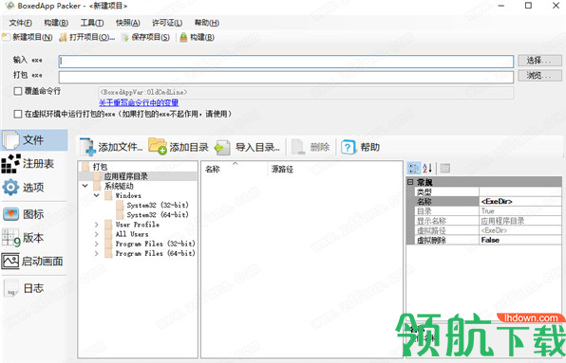Open the 文件 section in sidebar

[34, 140]
